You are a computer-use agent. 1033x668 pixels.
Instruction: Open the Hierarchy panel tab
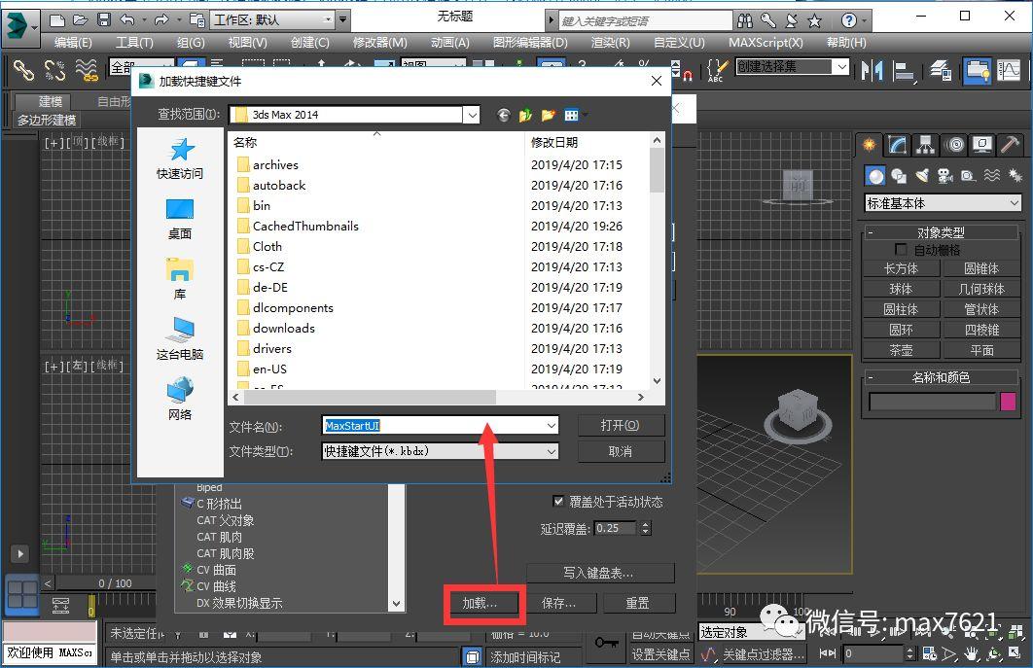[x=926, y=145]
